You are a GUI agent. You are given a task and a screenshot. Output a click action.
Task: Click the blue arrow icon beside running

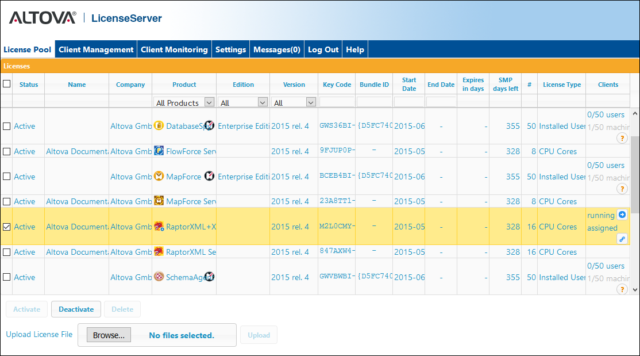tap(622, 215)
